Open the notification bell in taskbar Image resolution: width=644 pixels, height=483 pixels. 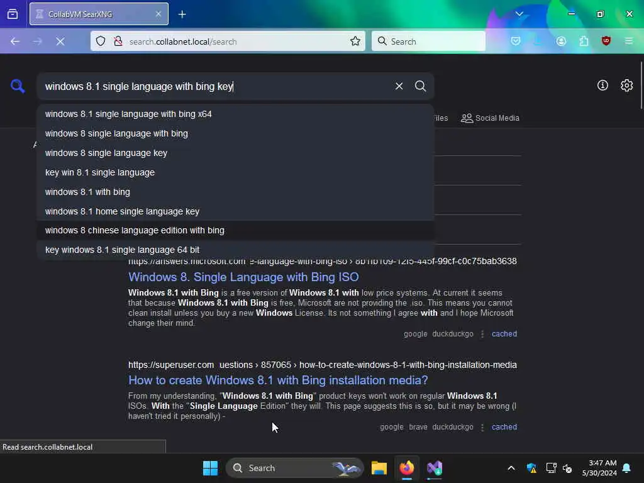pyautogui.click(x=627, y=468)
